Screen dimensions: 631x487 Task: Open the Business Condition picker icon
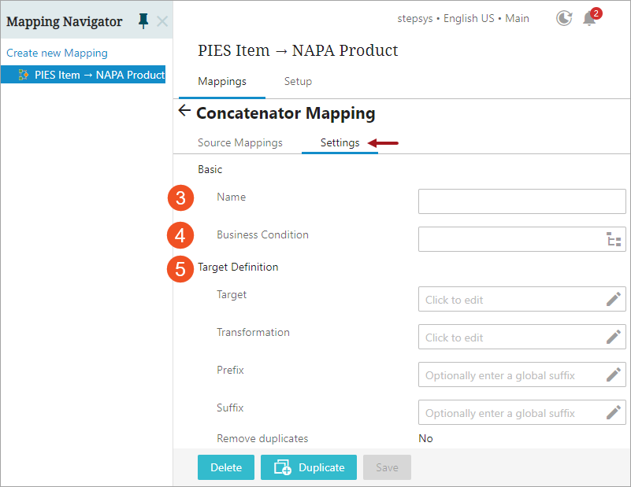614,240
